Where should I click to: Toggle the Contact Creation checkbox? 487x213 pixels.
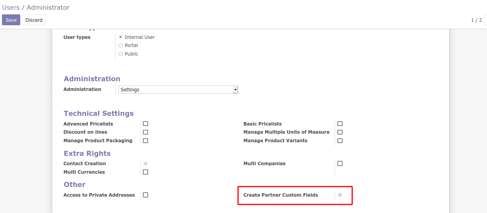(x=145, y=164)
